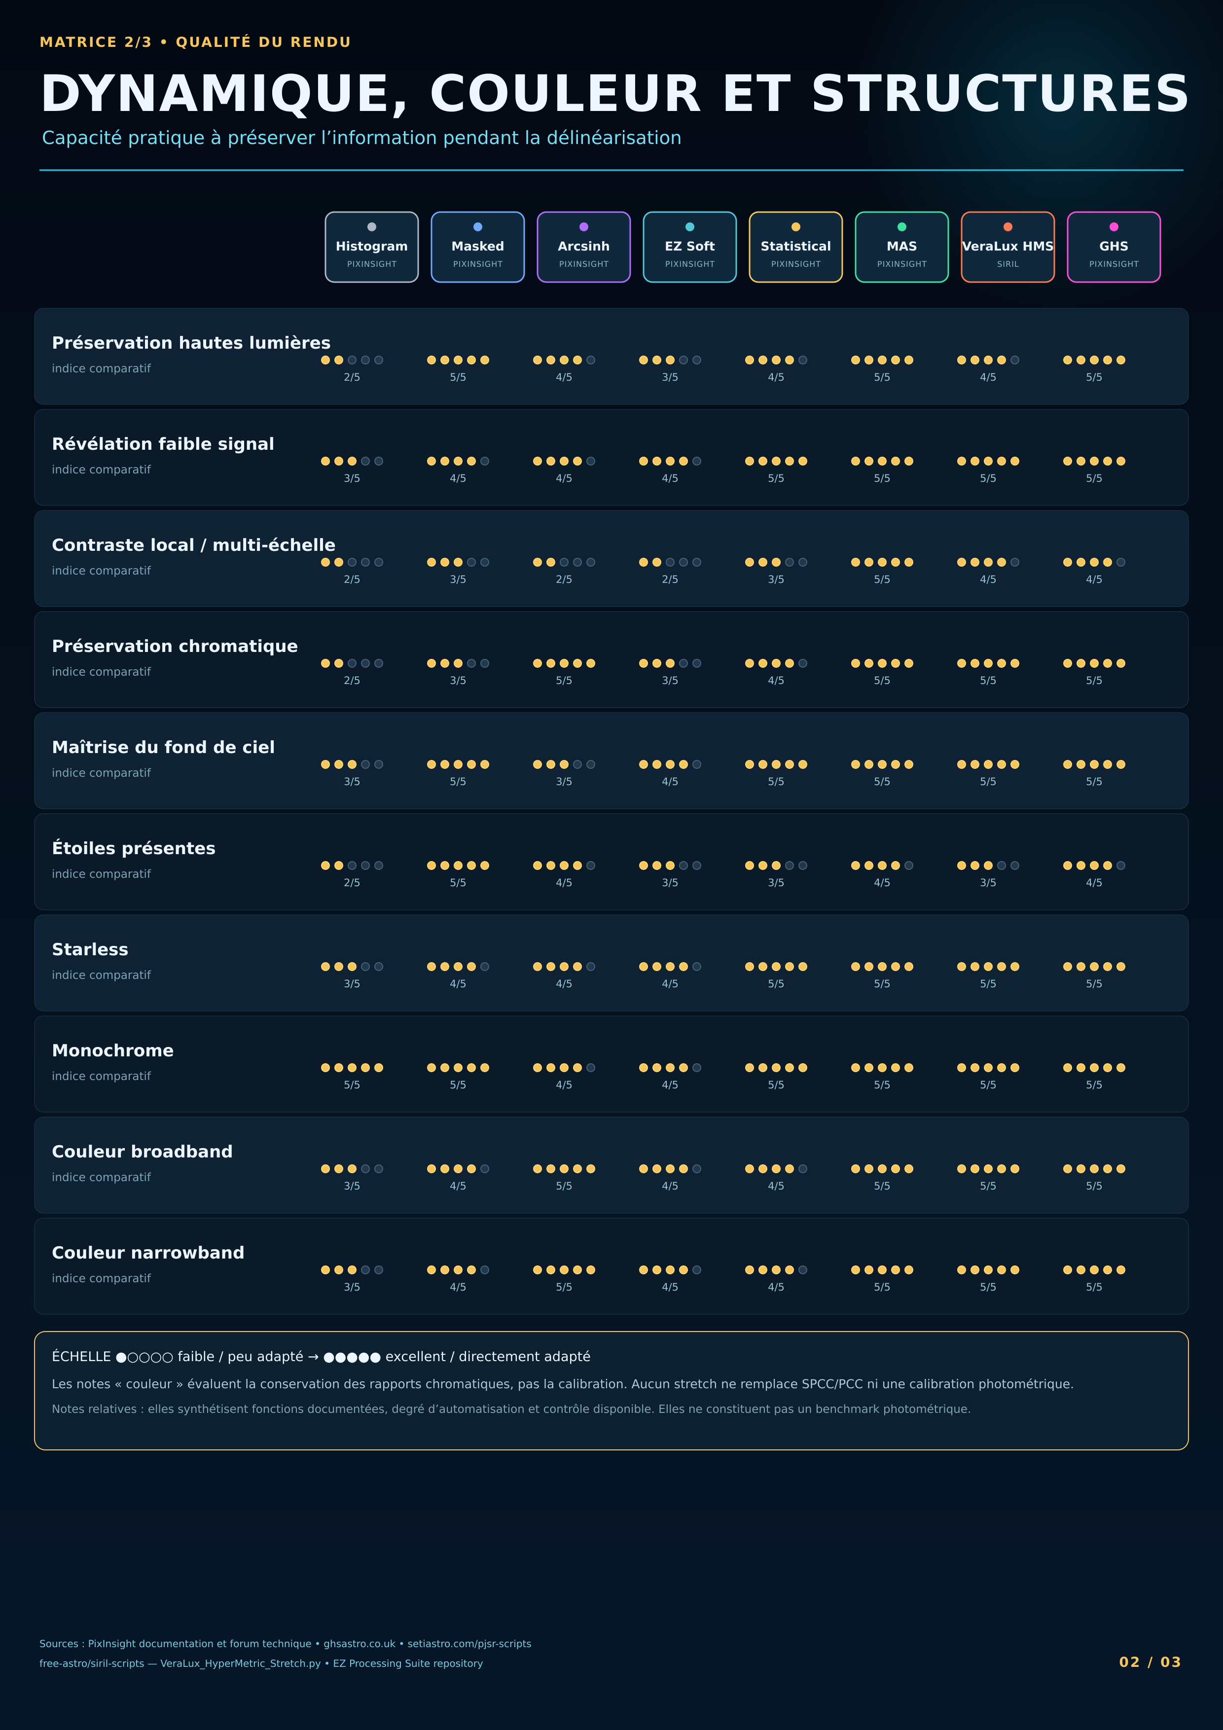Select the VeraLux HMS column header label
1223x1730 pixels.
pos(1007,247)
